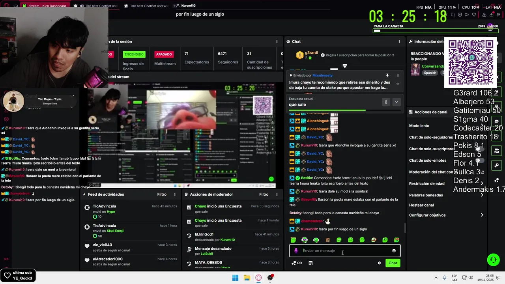
Task: Insert the headphones green emote
Action: pyautogui.click(x=316, y=240)
